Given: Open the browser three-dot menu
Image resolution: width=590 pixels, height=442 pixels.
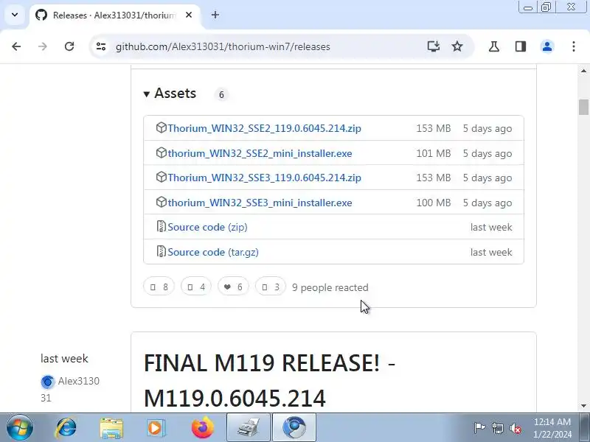Looking at the screenshot, I should (574, 46).
